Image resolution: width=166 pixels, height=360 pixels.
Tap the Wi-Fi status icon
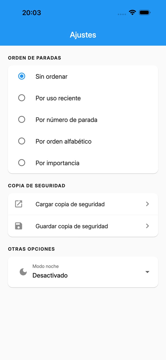click(x=132, y=13)
